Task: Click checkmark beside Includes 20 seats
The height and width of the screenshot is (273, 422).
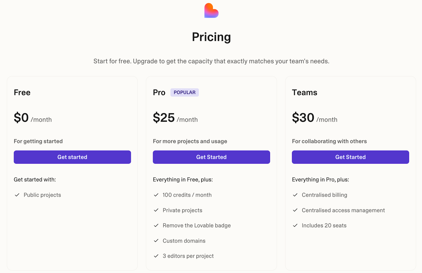Action: [295, 225]
